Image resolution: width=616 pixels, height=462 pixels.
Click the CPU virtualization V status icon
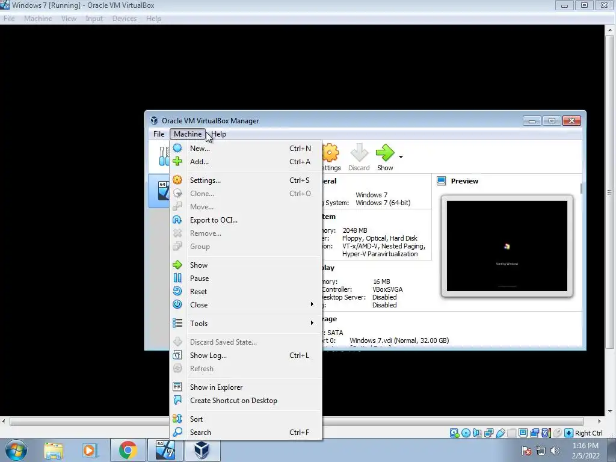(x=546, y=433)
